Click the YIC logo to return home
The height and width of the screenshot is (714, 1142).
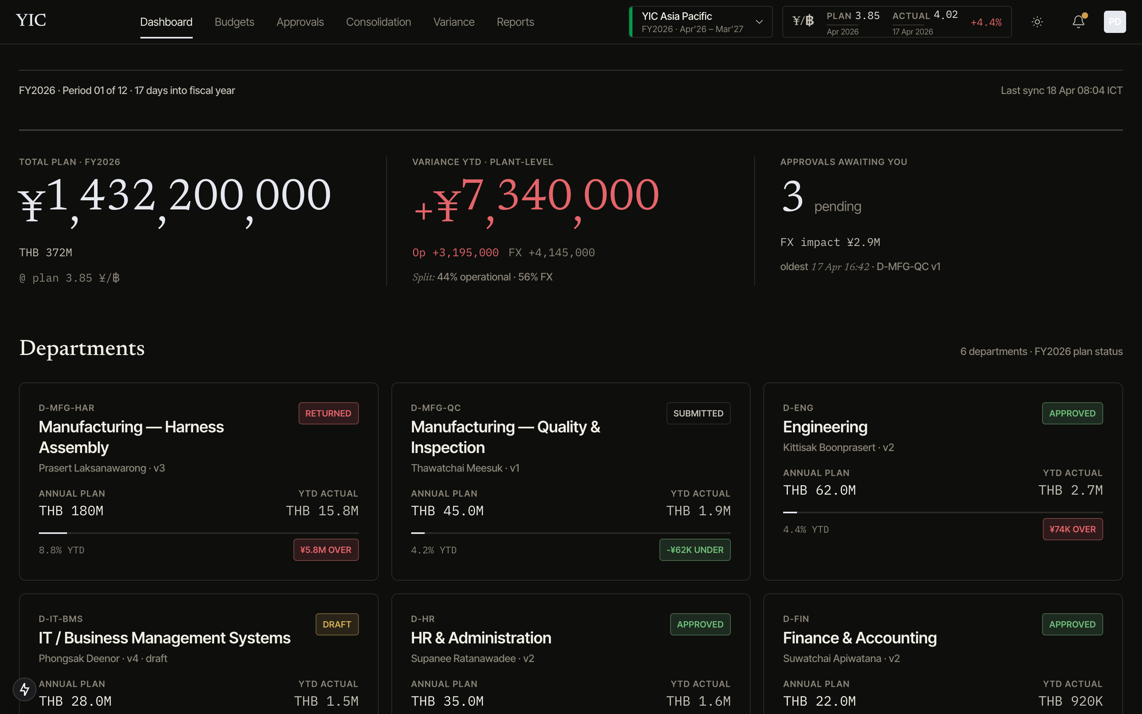pos(30,20)
